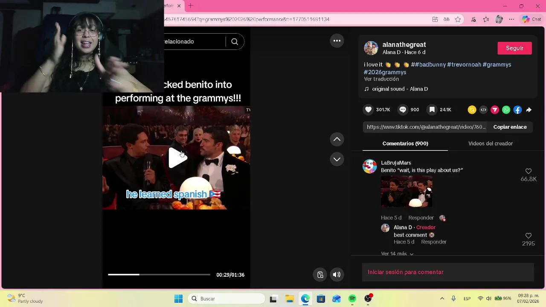
Task: Click the taskbar Buscar search box
Action: click(227, 299)
